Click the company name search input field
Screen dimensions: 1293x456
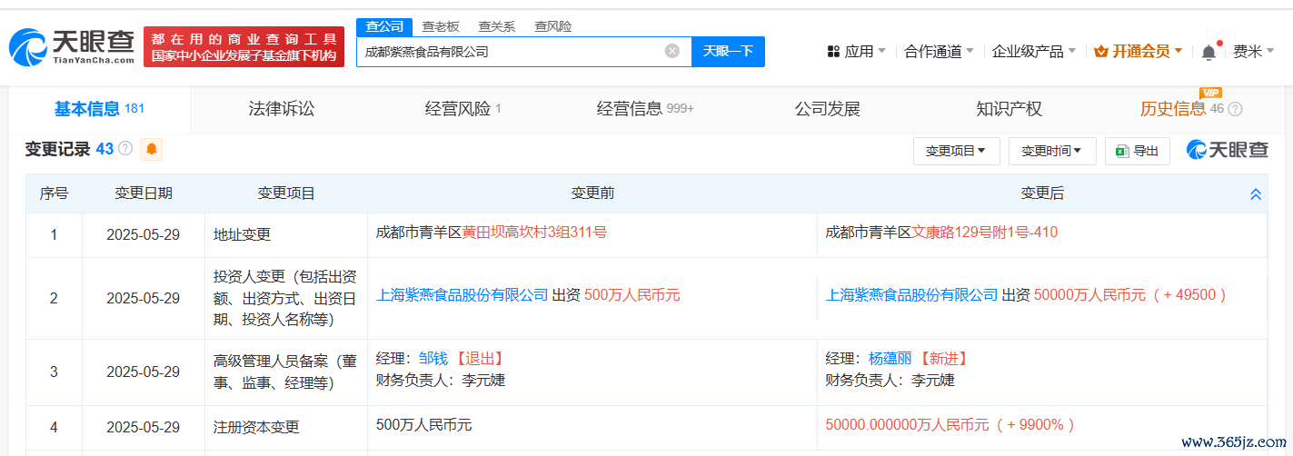[x=509, y=52]
